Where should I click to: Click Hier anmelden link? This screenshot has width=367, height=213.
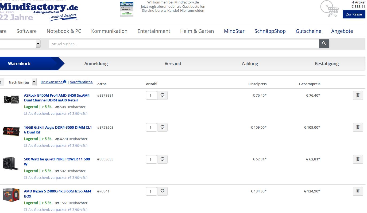[192, 11]
